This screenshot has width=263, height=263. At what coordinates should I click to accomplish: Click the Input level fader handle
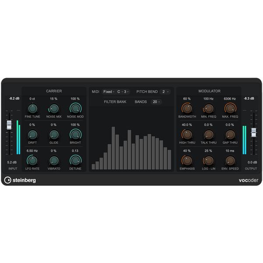(9, 125)
